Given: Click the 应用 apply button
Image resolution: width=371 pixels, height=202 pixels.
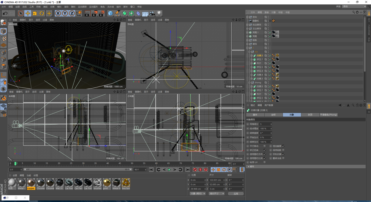Looking at the screenshot, I should click(236, 194).
